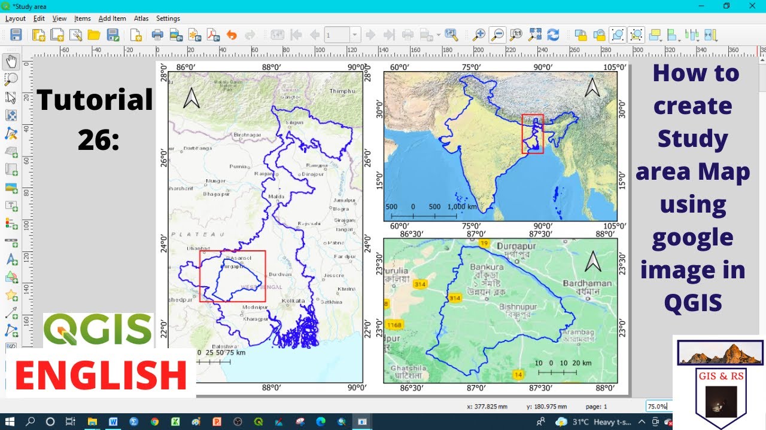The width and height of the screenshot is (766, 430).
Task: Zoom to 100 percent
Action: [x=516, y=35]
